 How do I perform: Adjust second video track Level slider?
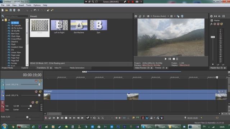click(39, 95)
